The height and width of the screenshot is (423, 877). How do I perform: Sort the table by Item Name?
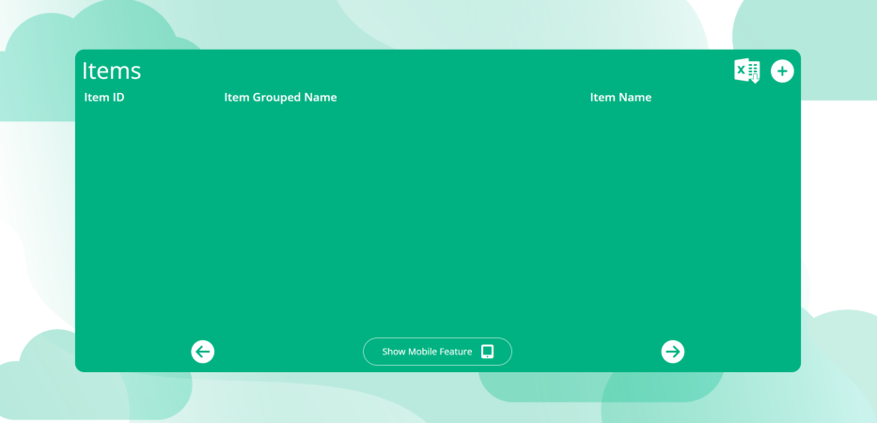pos(620,98)
